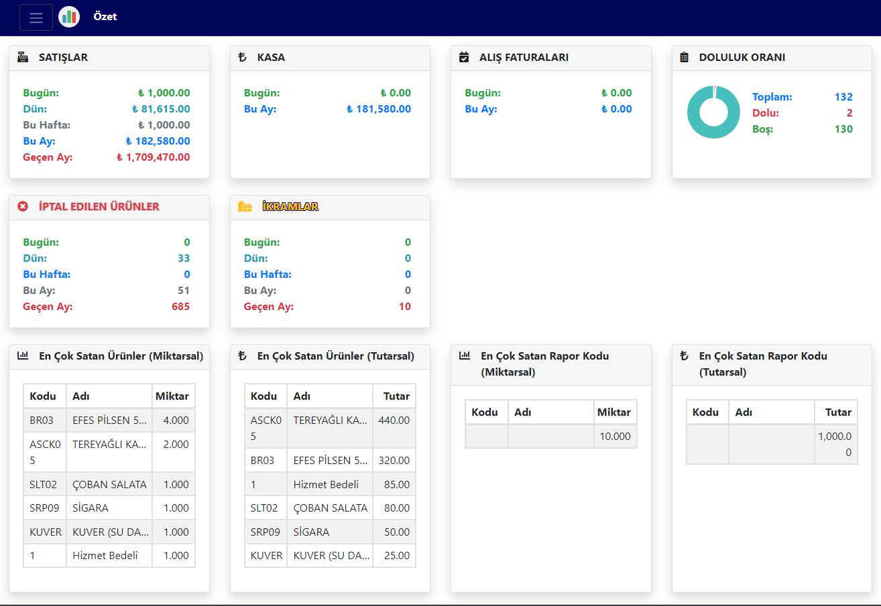
Task: Click the İPTAL EDİLEN ÜRÜNLER heading
Action: point(99,207)
